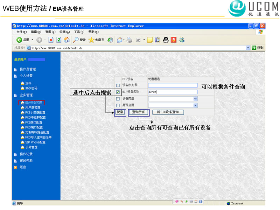Open FXS小交群配置 in sidebar
Screen dimensions: 280x210
35,113
